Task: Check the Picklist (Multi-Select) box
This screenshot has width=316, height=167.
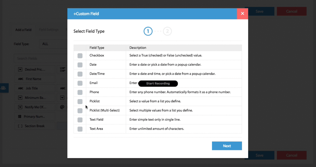Action: pos(80,111)
